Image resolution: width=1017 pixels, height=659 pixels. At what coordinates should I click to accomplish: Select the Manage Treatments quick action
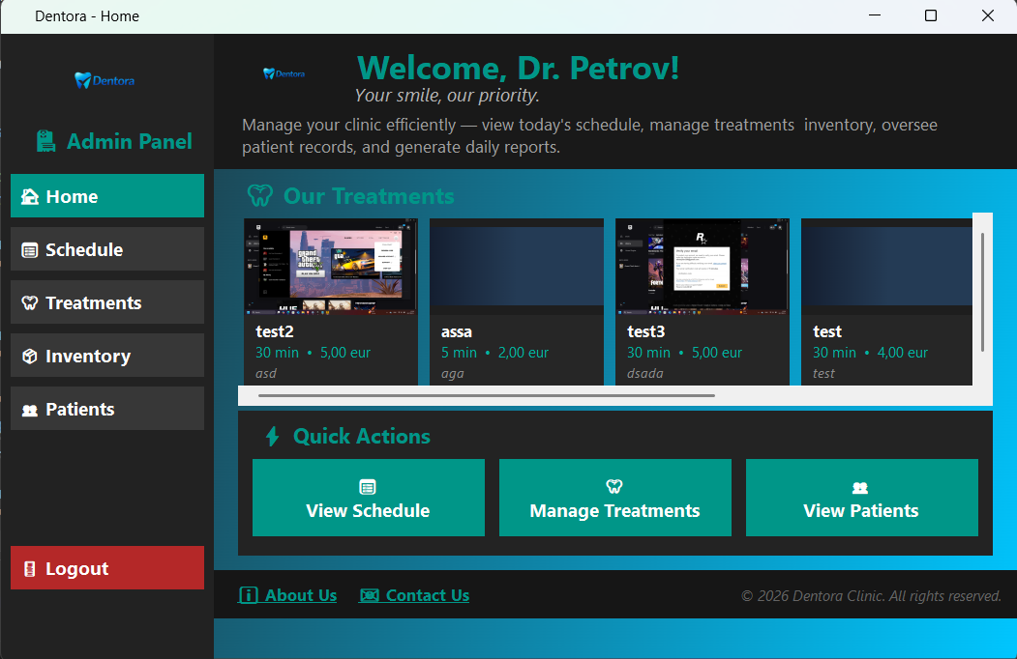tap(614, 498)
